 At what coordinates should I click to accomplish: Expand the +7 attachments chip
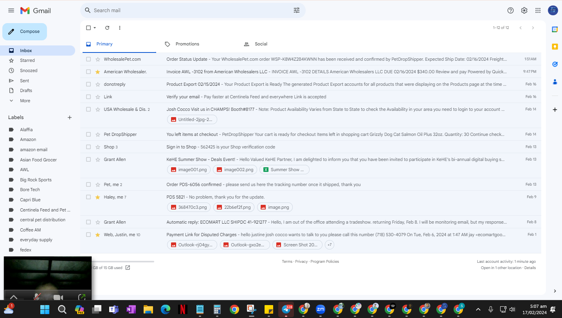pos(330,245)
